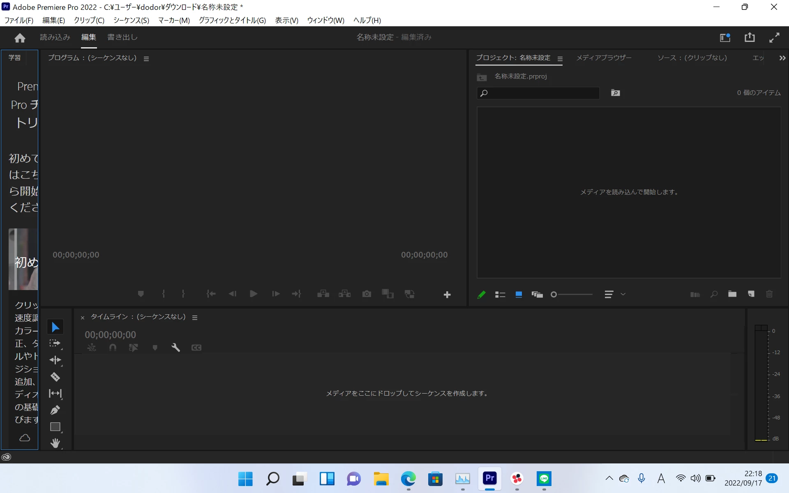Adjust the thumbnail zoom slider
The width and height of the screenshot is (789, 493).
(554, 295)
